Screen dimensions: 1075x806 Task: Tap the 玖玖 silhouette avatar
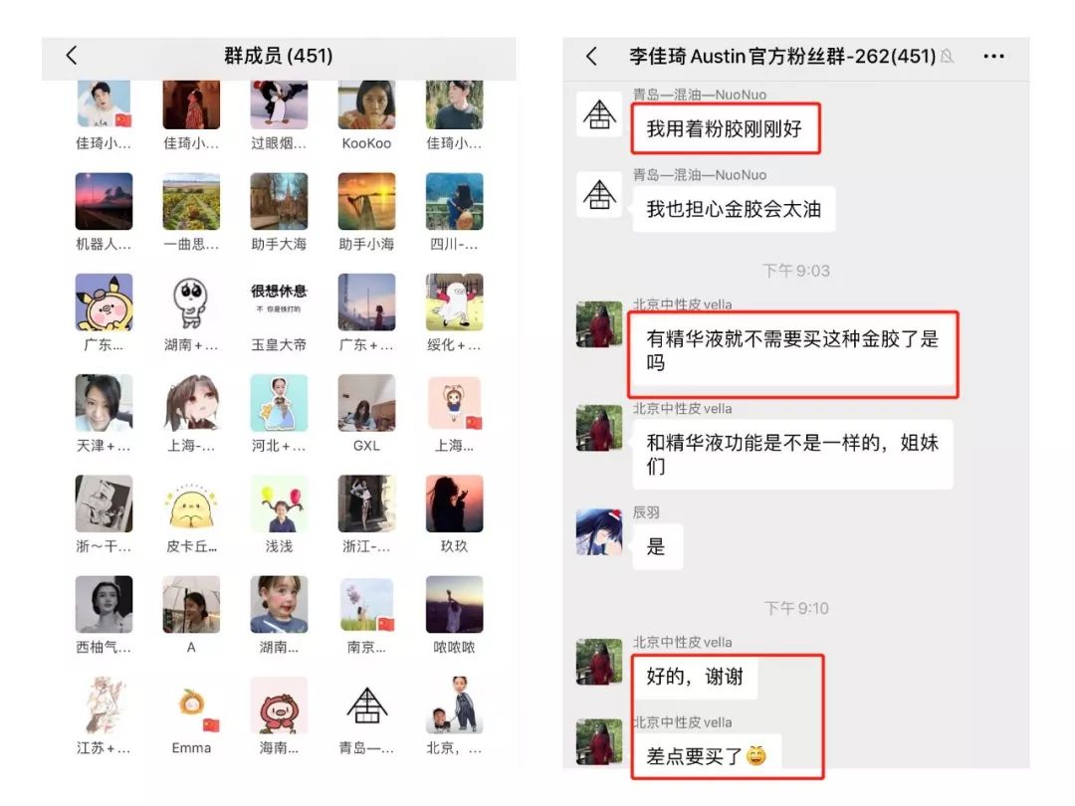coord(455,504)
